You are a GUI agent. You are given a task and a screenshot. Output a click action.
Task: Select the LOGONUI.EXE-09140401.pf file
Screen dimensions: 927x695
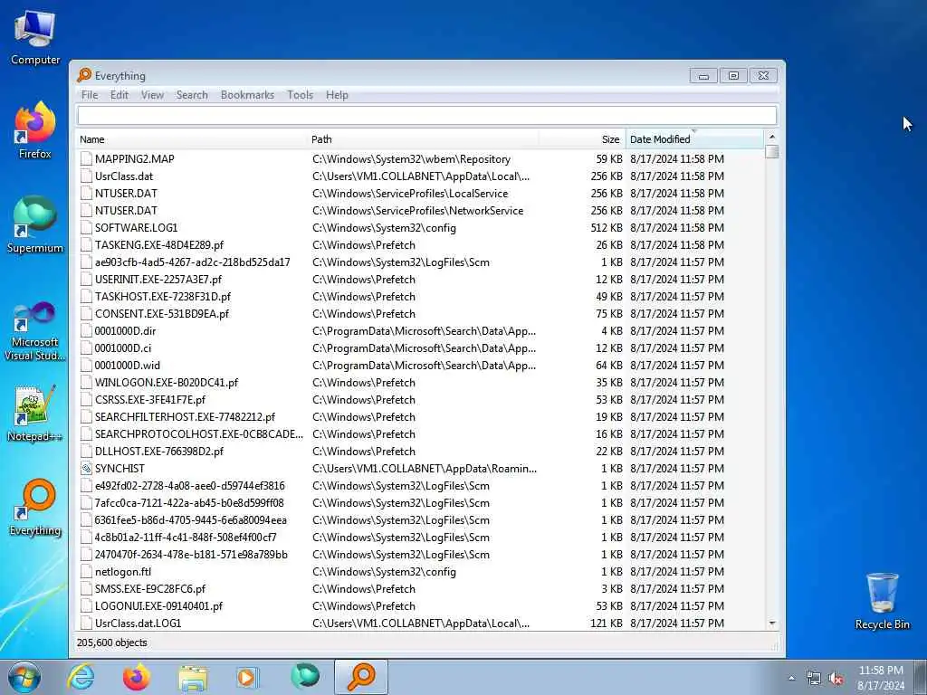[x=158, y=605]
